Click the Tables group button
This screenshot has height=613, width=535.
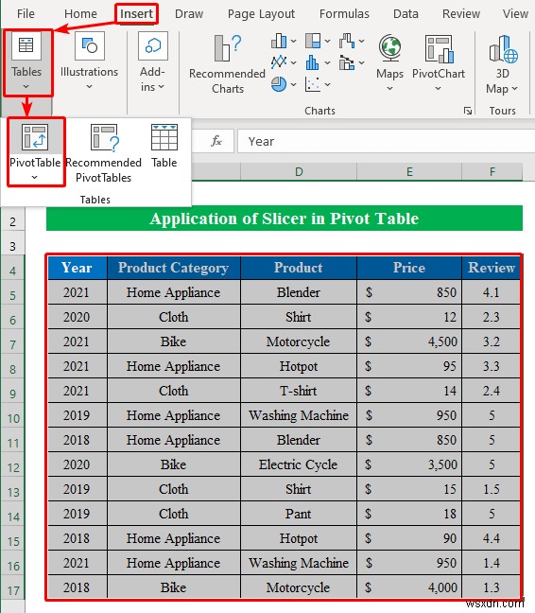pyautogui.click(x=26, y=61)
